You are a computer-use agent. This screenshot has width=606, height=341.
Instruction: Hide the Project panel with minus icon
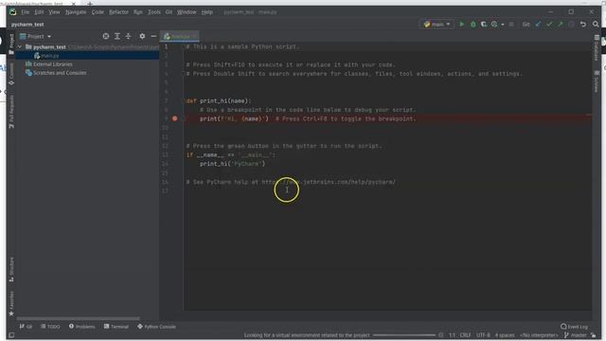[153, 36]
